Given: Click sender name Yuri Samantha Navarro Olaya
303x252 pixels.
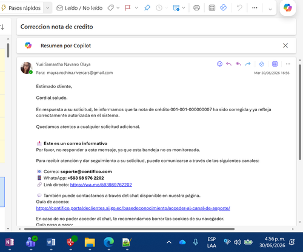Looking at the screenshot, I should pos(63,64).
